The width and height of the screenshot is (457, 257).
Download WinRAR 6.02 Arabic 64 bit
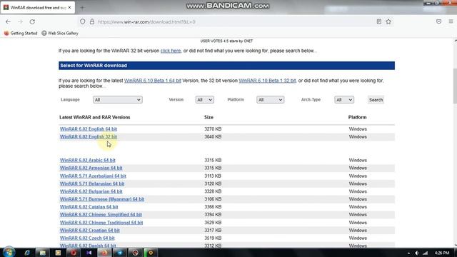click(88, 160)
